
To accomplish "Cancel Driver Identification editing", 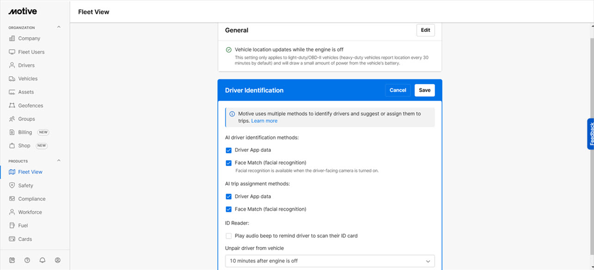I will tap(398, 90).
